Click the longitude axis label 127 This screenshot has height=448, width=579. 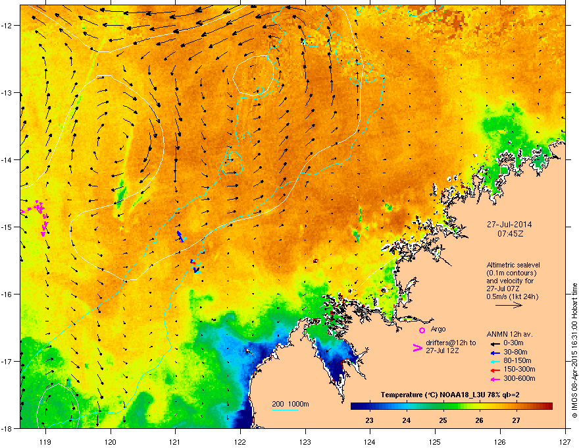565,441
